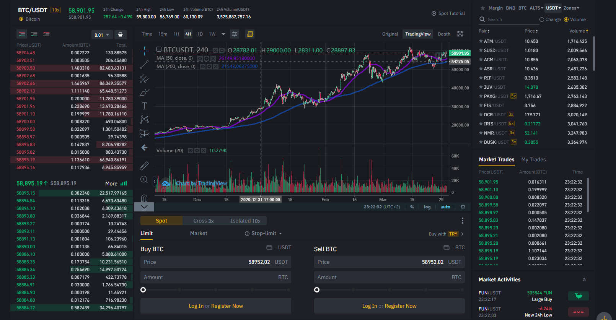Click Register Now under Buy BTC
Image resolution: width=616 pixels, height=320 pixels.
pos(227,306)
